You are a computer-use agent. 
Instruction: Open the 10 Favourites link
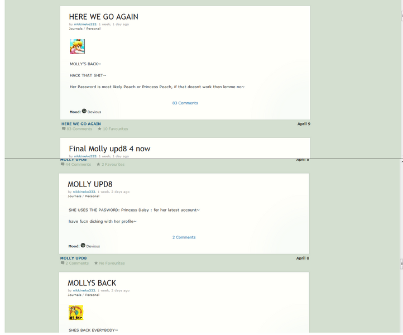[116, 129]
